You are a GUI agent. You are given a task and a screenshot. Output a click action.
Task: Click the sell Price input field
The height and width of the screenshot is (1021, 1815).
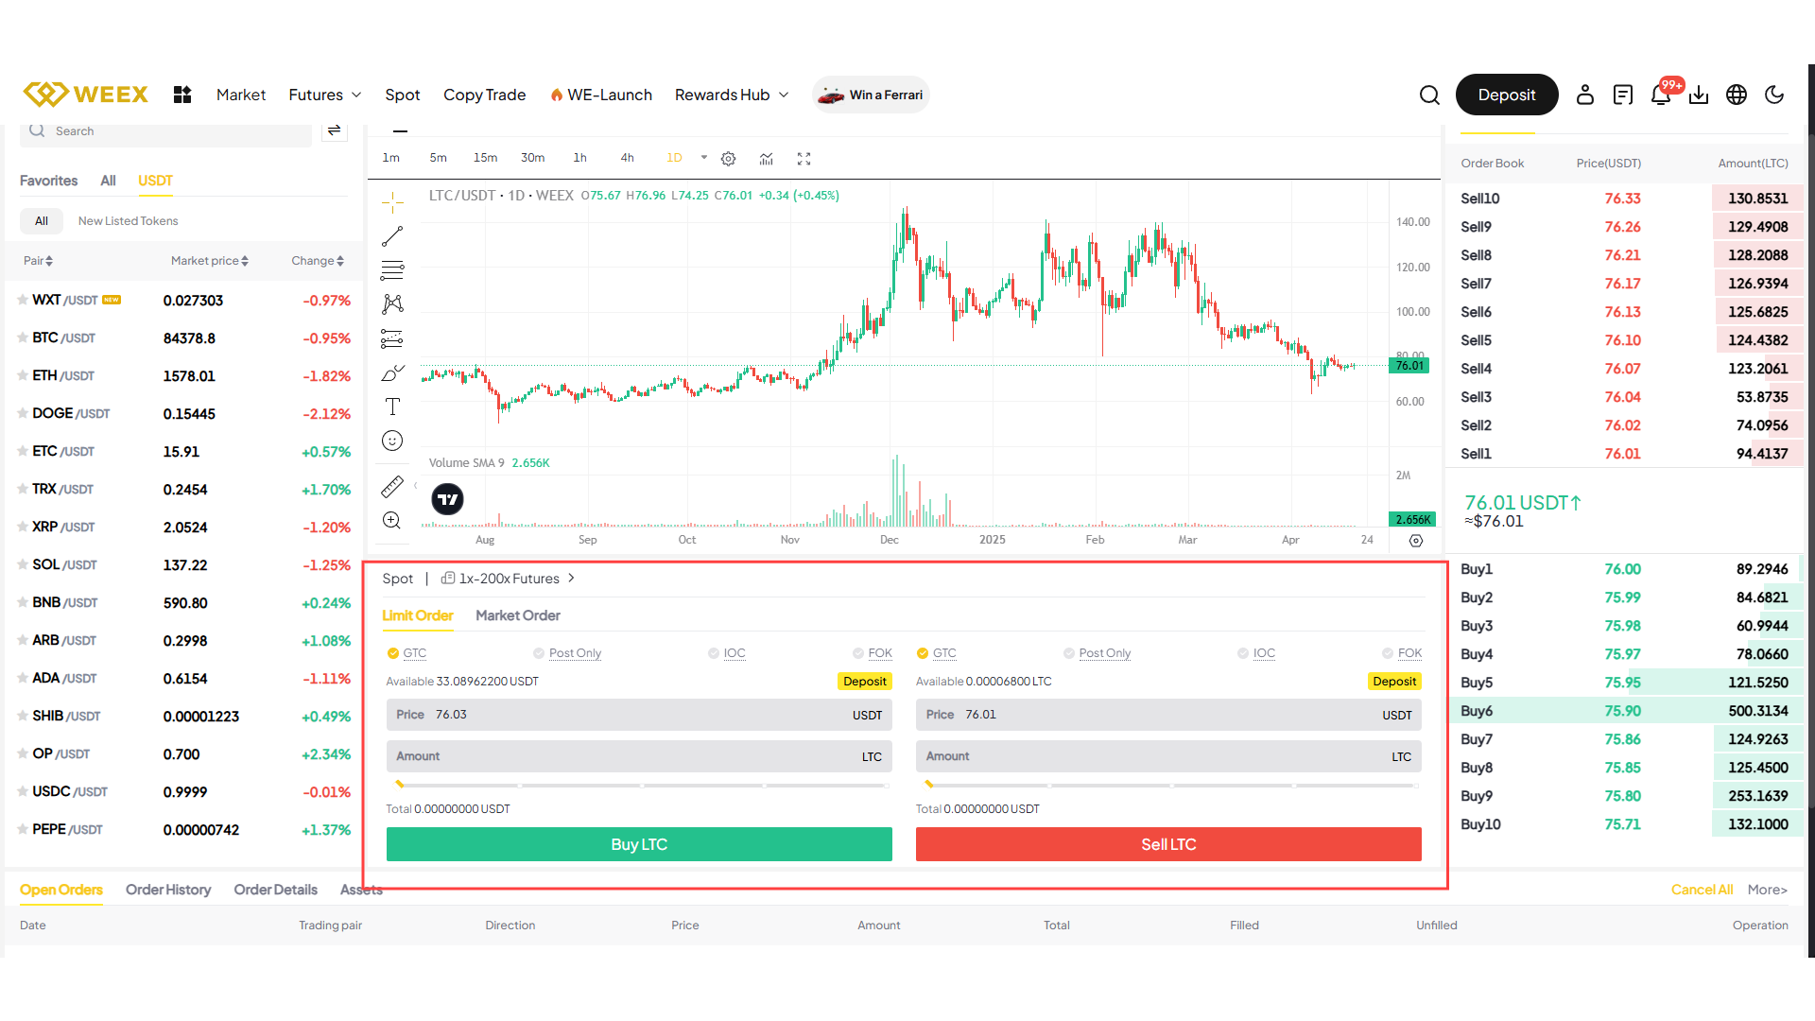coord(1168,715)
